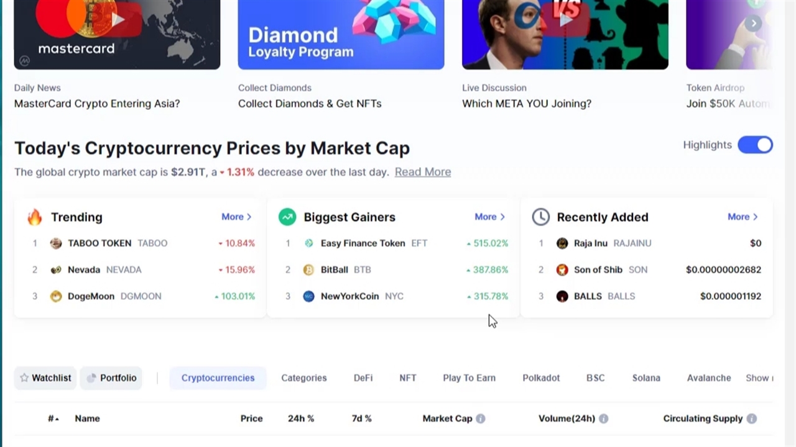Click the Son of Shib coin icon
Image resolution: width=796 pixels, height=447 pixels.
tap(562, 269)
